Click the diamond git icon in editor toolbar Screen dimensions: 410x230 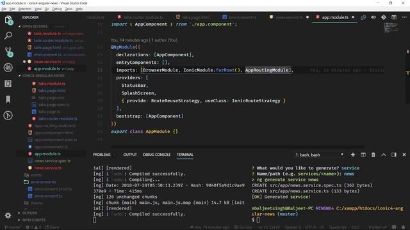pos(384,17)
